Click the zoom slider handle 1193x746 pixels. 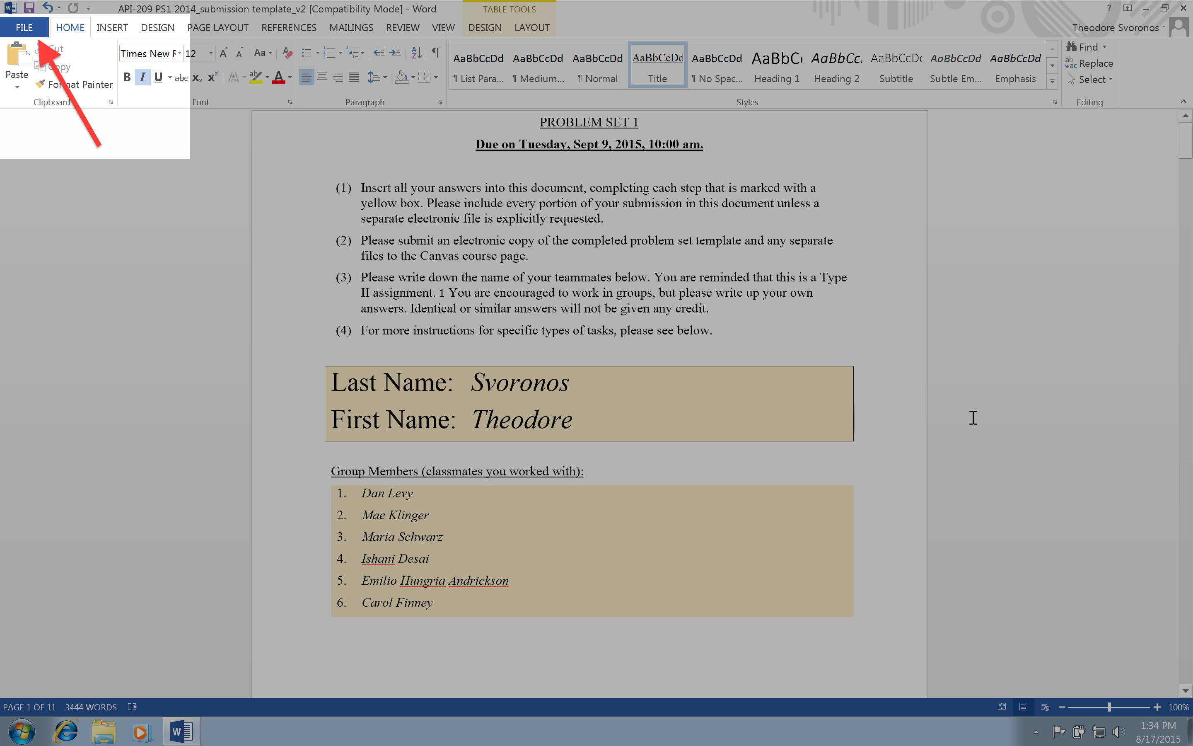[1108, 707]
